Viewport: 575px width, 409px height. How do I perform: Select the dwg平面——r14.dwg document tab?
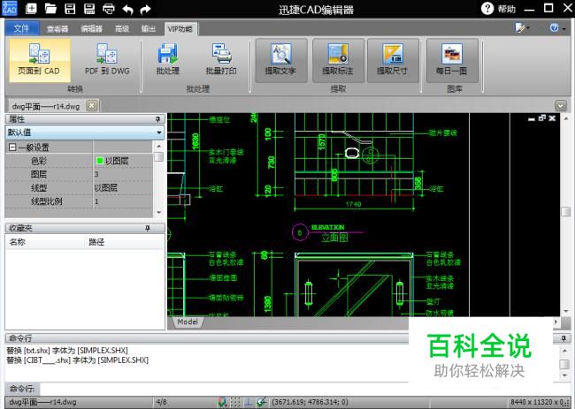click(46, 106)
